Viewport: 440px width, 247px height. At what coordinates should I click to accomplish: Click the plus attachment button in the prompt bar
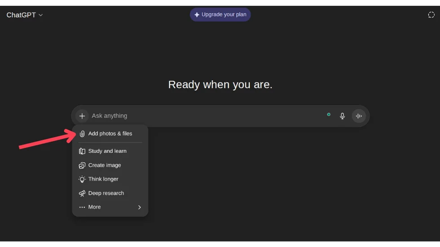click(82, 116)
